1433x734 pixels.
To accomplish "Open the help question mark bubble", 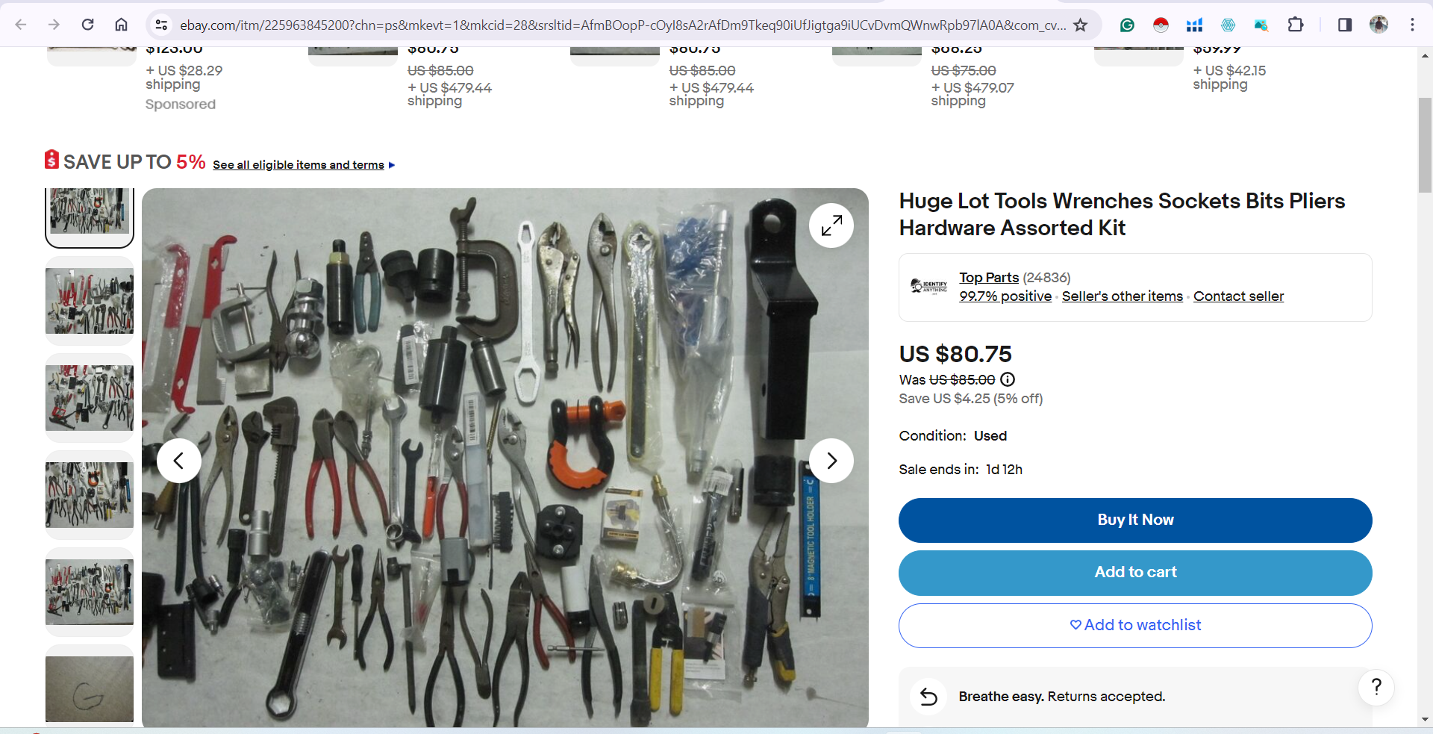I will [x=1376, y=687].
